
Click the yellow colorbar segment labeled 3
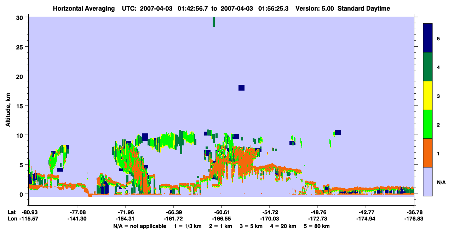coord(428,96)
